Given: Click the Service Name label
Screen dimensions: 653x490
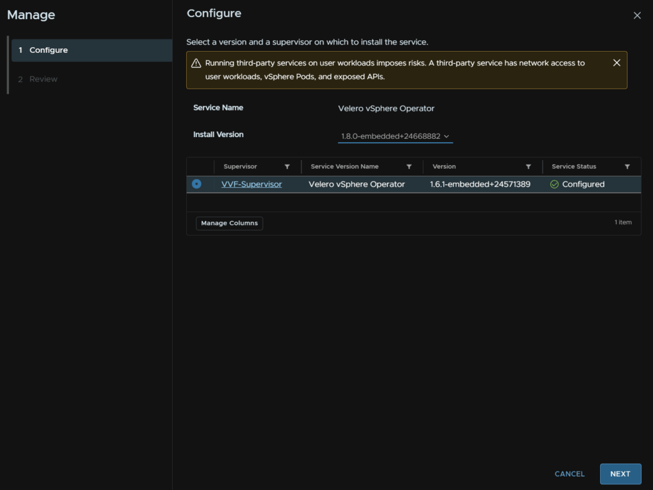Looking at the screenshot, I should point(218,108).
